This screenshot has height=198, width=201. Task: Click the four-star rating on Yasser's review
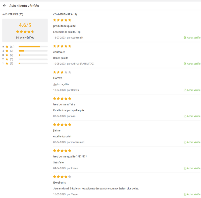coord(62,177)
